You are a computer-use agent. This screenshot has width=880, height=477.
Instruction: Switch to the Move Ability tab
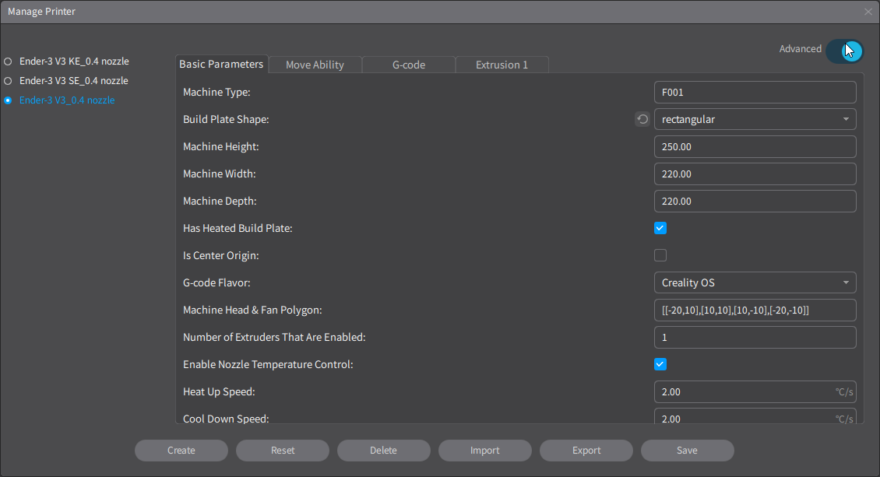coord(315,65)
